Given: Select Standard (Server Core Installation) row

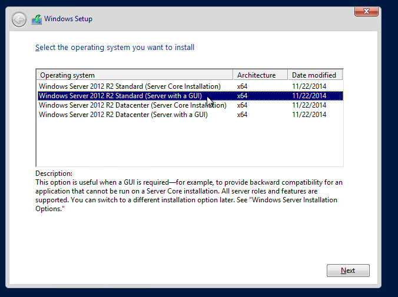Looking at the screenshot, I should point(190,86).
